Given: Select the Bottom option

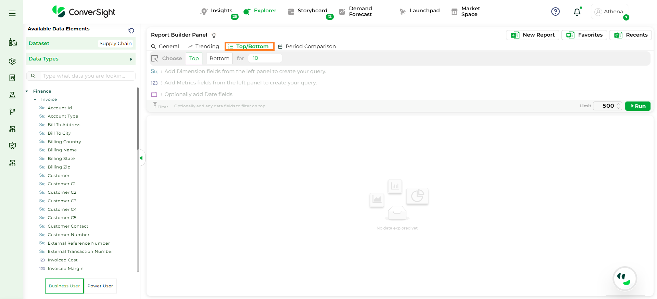Looking at the screenshot, I should point(219,58).
